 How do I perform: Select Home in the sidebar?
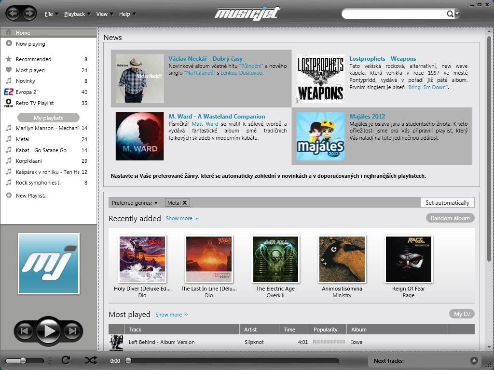[49, 33]
